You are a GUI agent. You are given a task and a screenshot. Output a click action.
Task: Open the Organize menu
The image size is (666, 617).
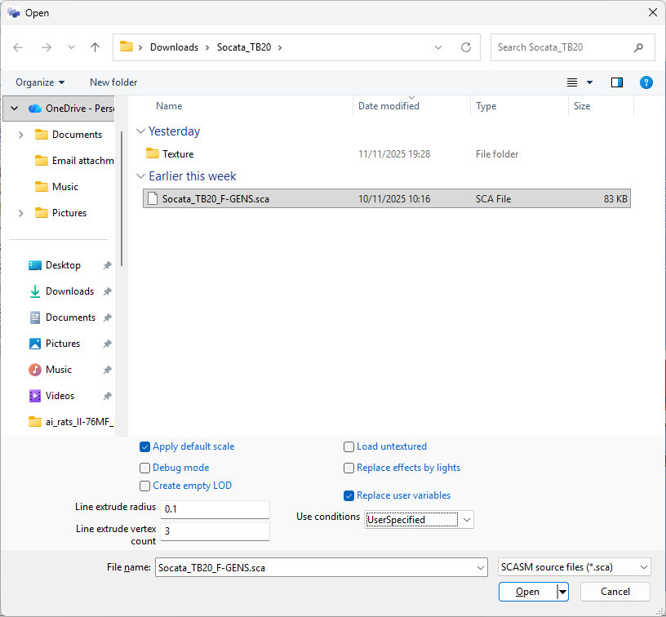[x=40, y=82]
